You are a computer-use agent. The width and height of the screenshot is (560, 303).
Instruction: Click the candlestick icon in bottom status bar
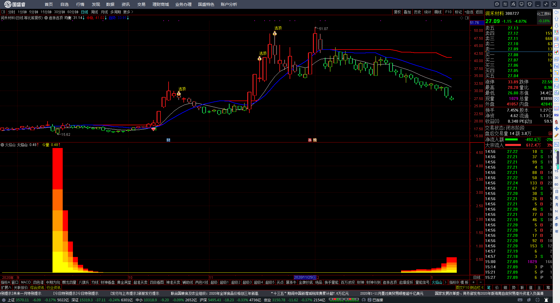click(x=529, y=300)
